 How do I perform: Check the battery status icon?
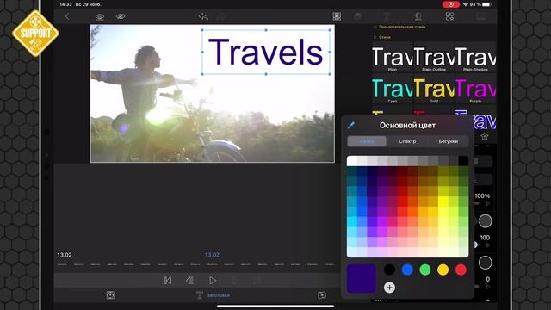tap(486, 4)
